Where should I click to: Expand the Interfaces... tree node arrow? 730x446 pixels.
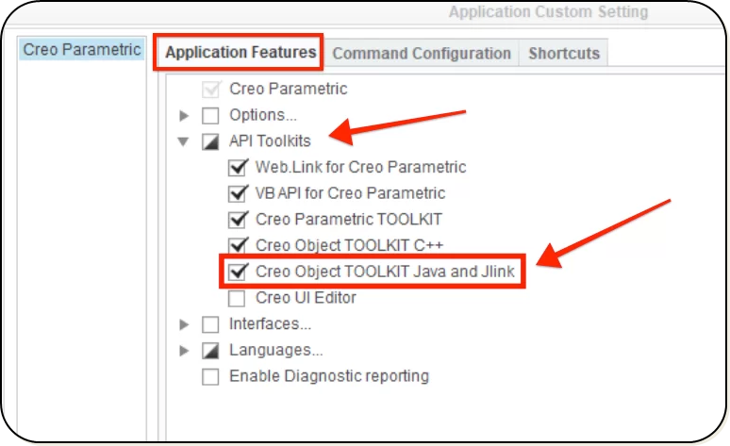[x=184, y=324]
